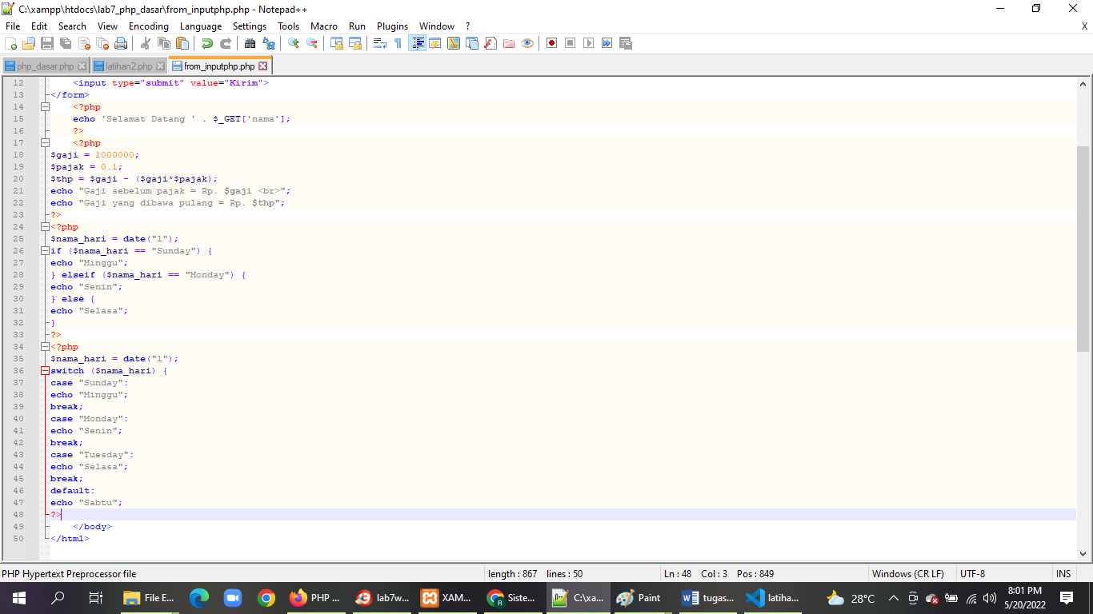Toggle the Document Map toolbar icon
1093x614 pixels.
454,43
